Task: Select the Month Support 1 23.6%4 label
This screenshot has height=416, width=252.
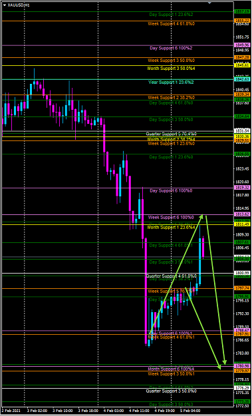Action: tap(171, 228)
